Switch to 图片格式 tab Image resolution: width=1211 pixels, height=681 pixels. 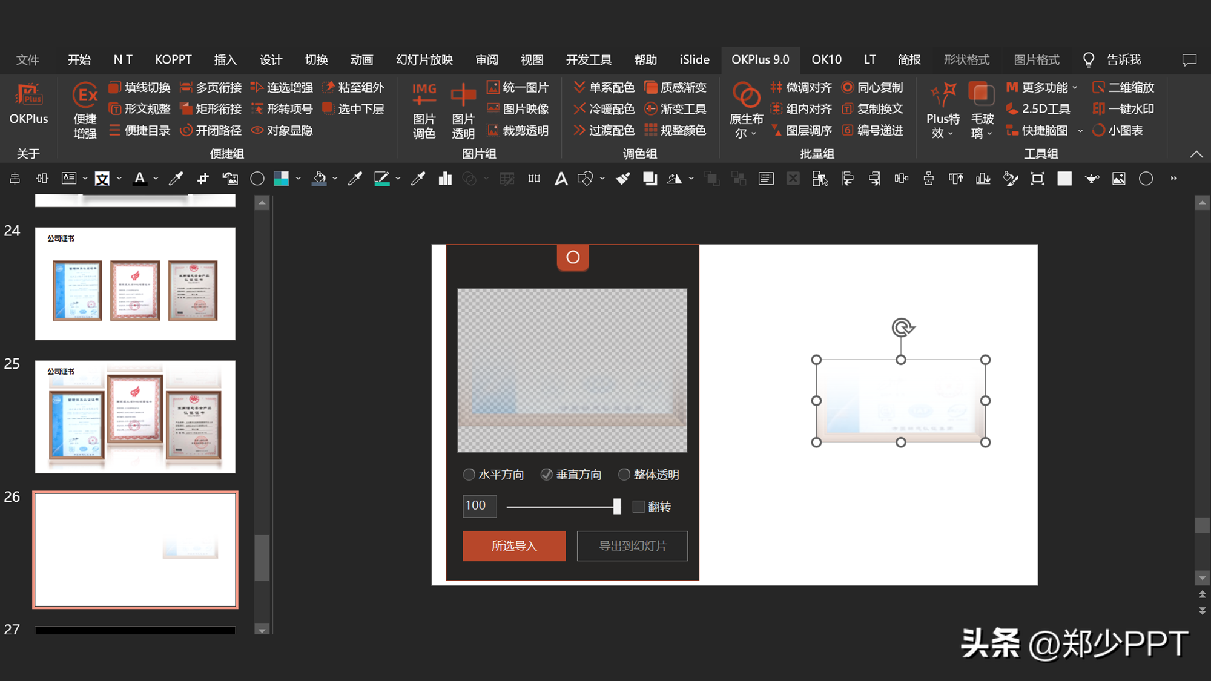pyautogui.click(x=1037, y=59)
